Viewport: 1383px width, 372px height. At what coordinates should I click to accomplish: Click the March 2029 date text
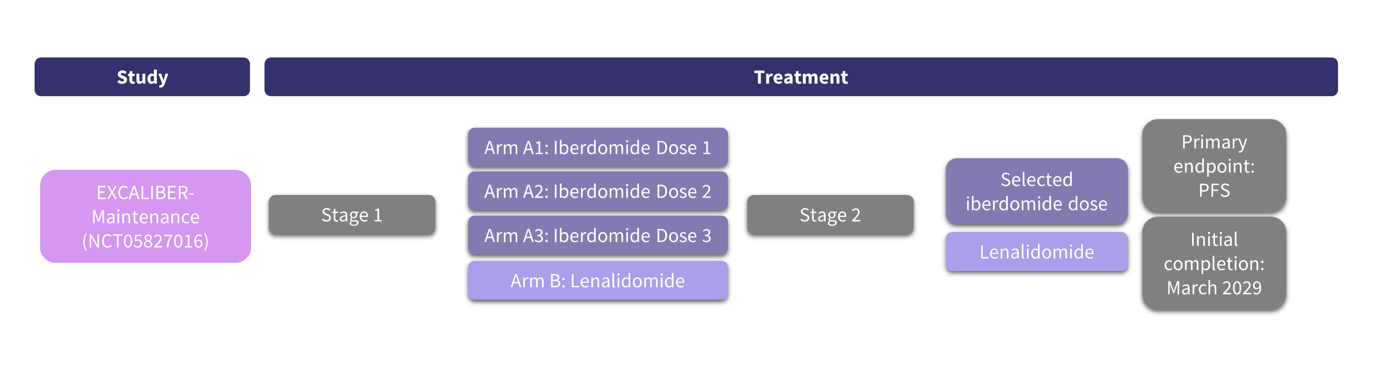(x=1214, y=288)
